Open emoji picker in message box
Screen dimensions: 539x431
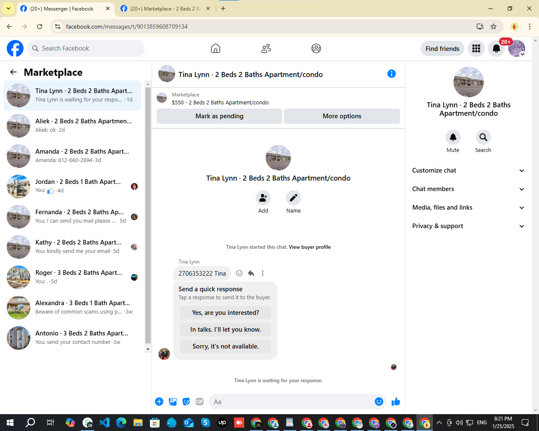379,402
